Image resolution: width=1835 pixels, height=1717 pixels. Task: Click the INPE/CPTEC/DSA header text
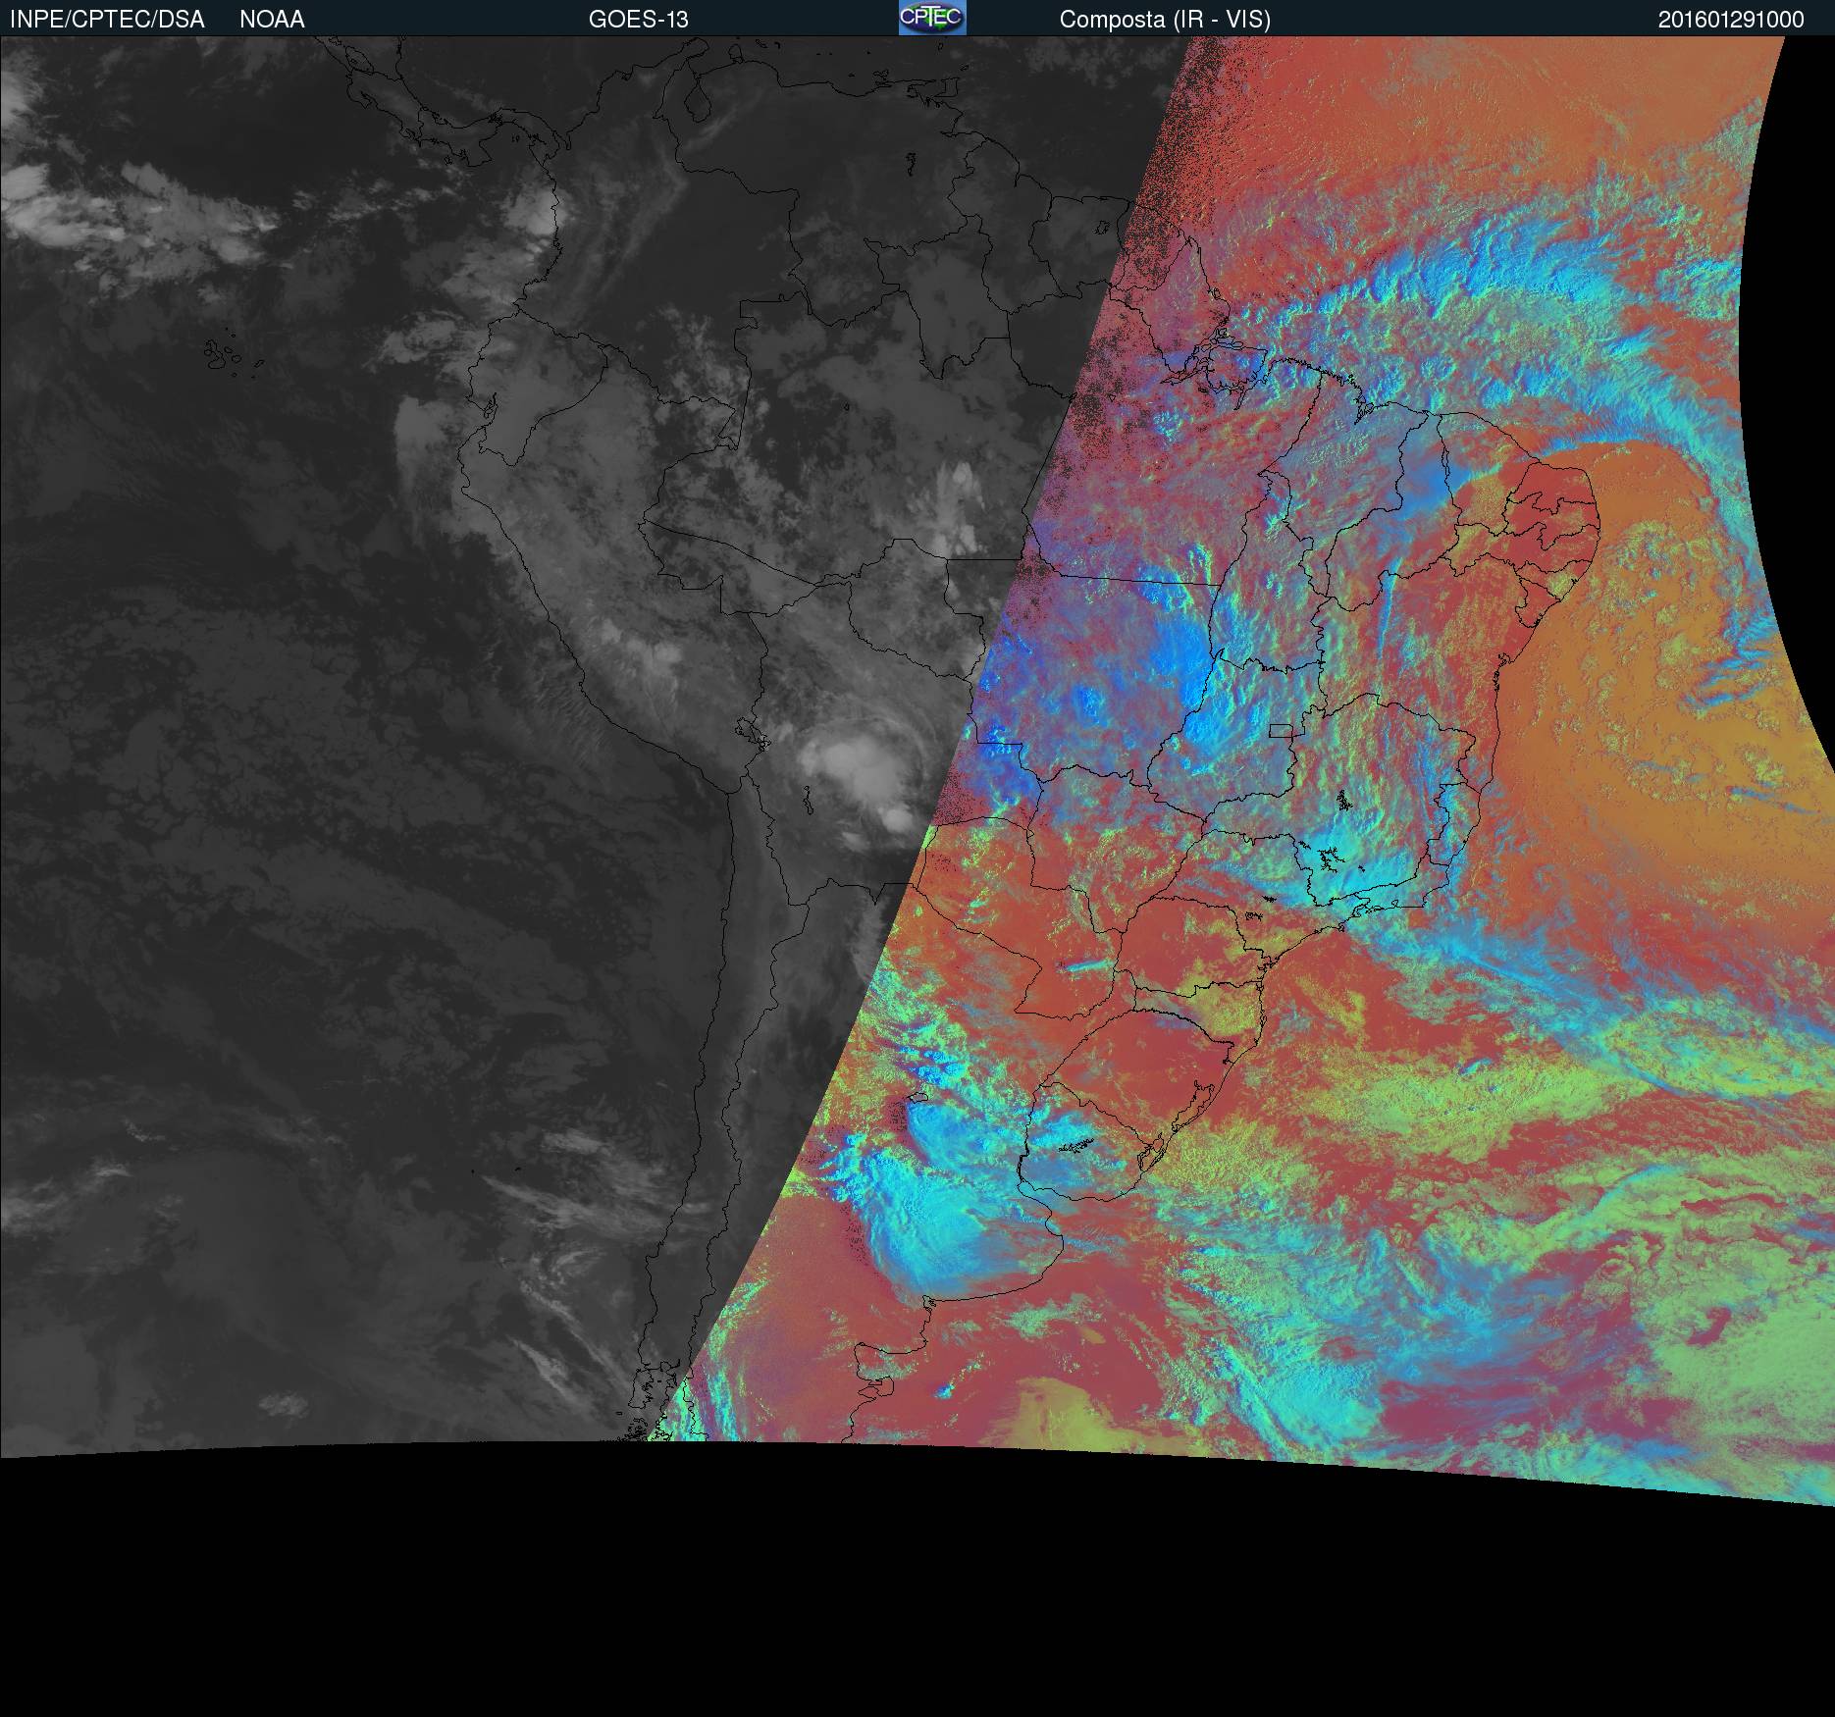click(107, 20)
